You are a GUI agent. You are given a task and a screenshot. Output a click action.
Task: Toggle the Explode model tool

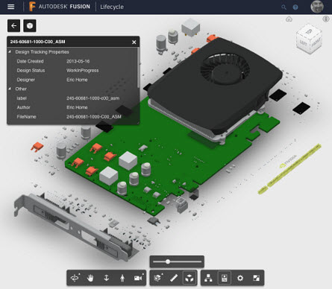click(190, 278)
